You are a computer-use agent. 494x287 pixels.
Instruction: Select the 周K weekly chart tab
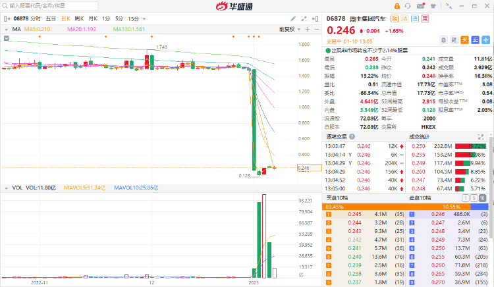pos(80,18)
